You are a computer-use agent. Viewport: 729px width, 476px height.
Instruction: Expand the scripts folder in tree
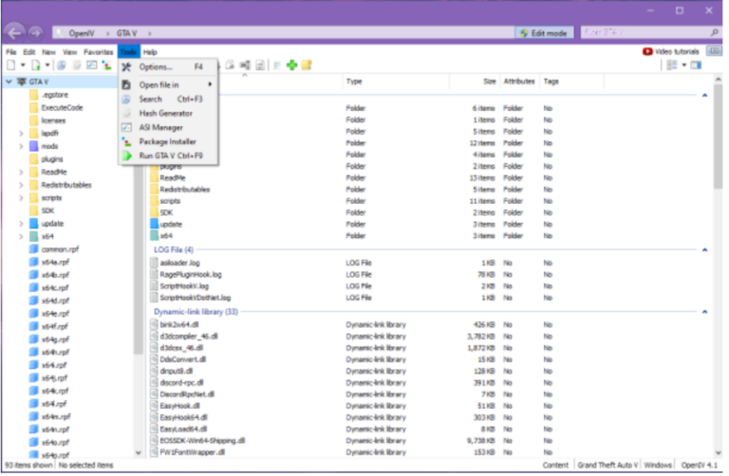(21, 198)
